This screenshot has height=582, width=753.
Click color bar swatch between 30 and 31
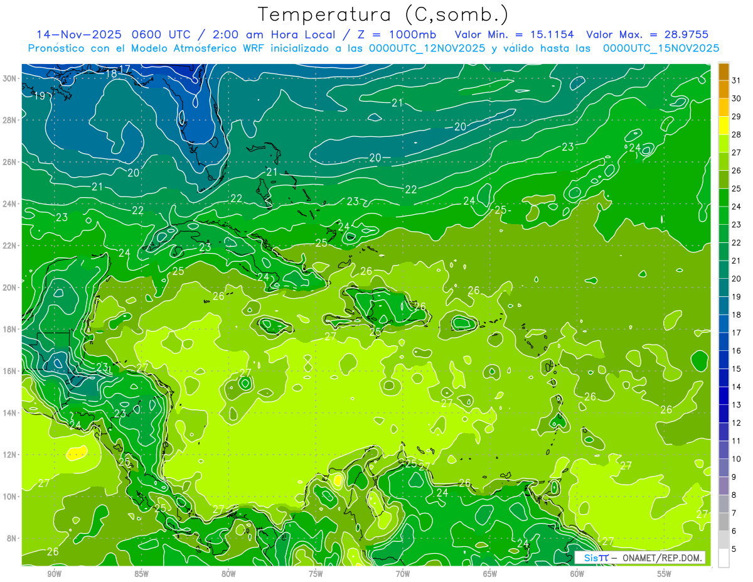[724, 90]
